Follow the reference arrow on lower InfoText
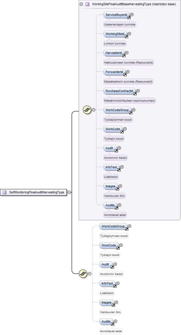Screen dimensions: 181x335 click(115, 286)
